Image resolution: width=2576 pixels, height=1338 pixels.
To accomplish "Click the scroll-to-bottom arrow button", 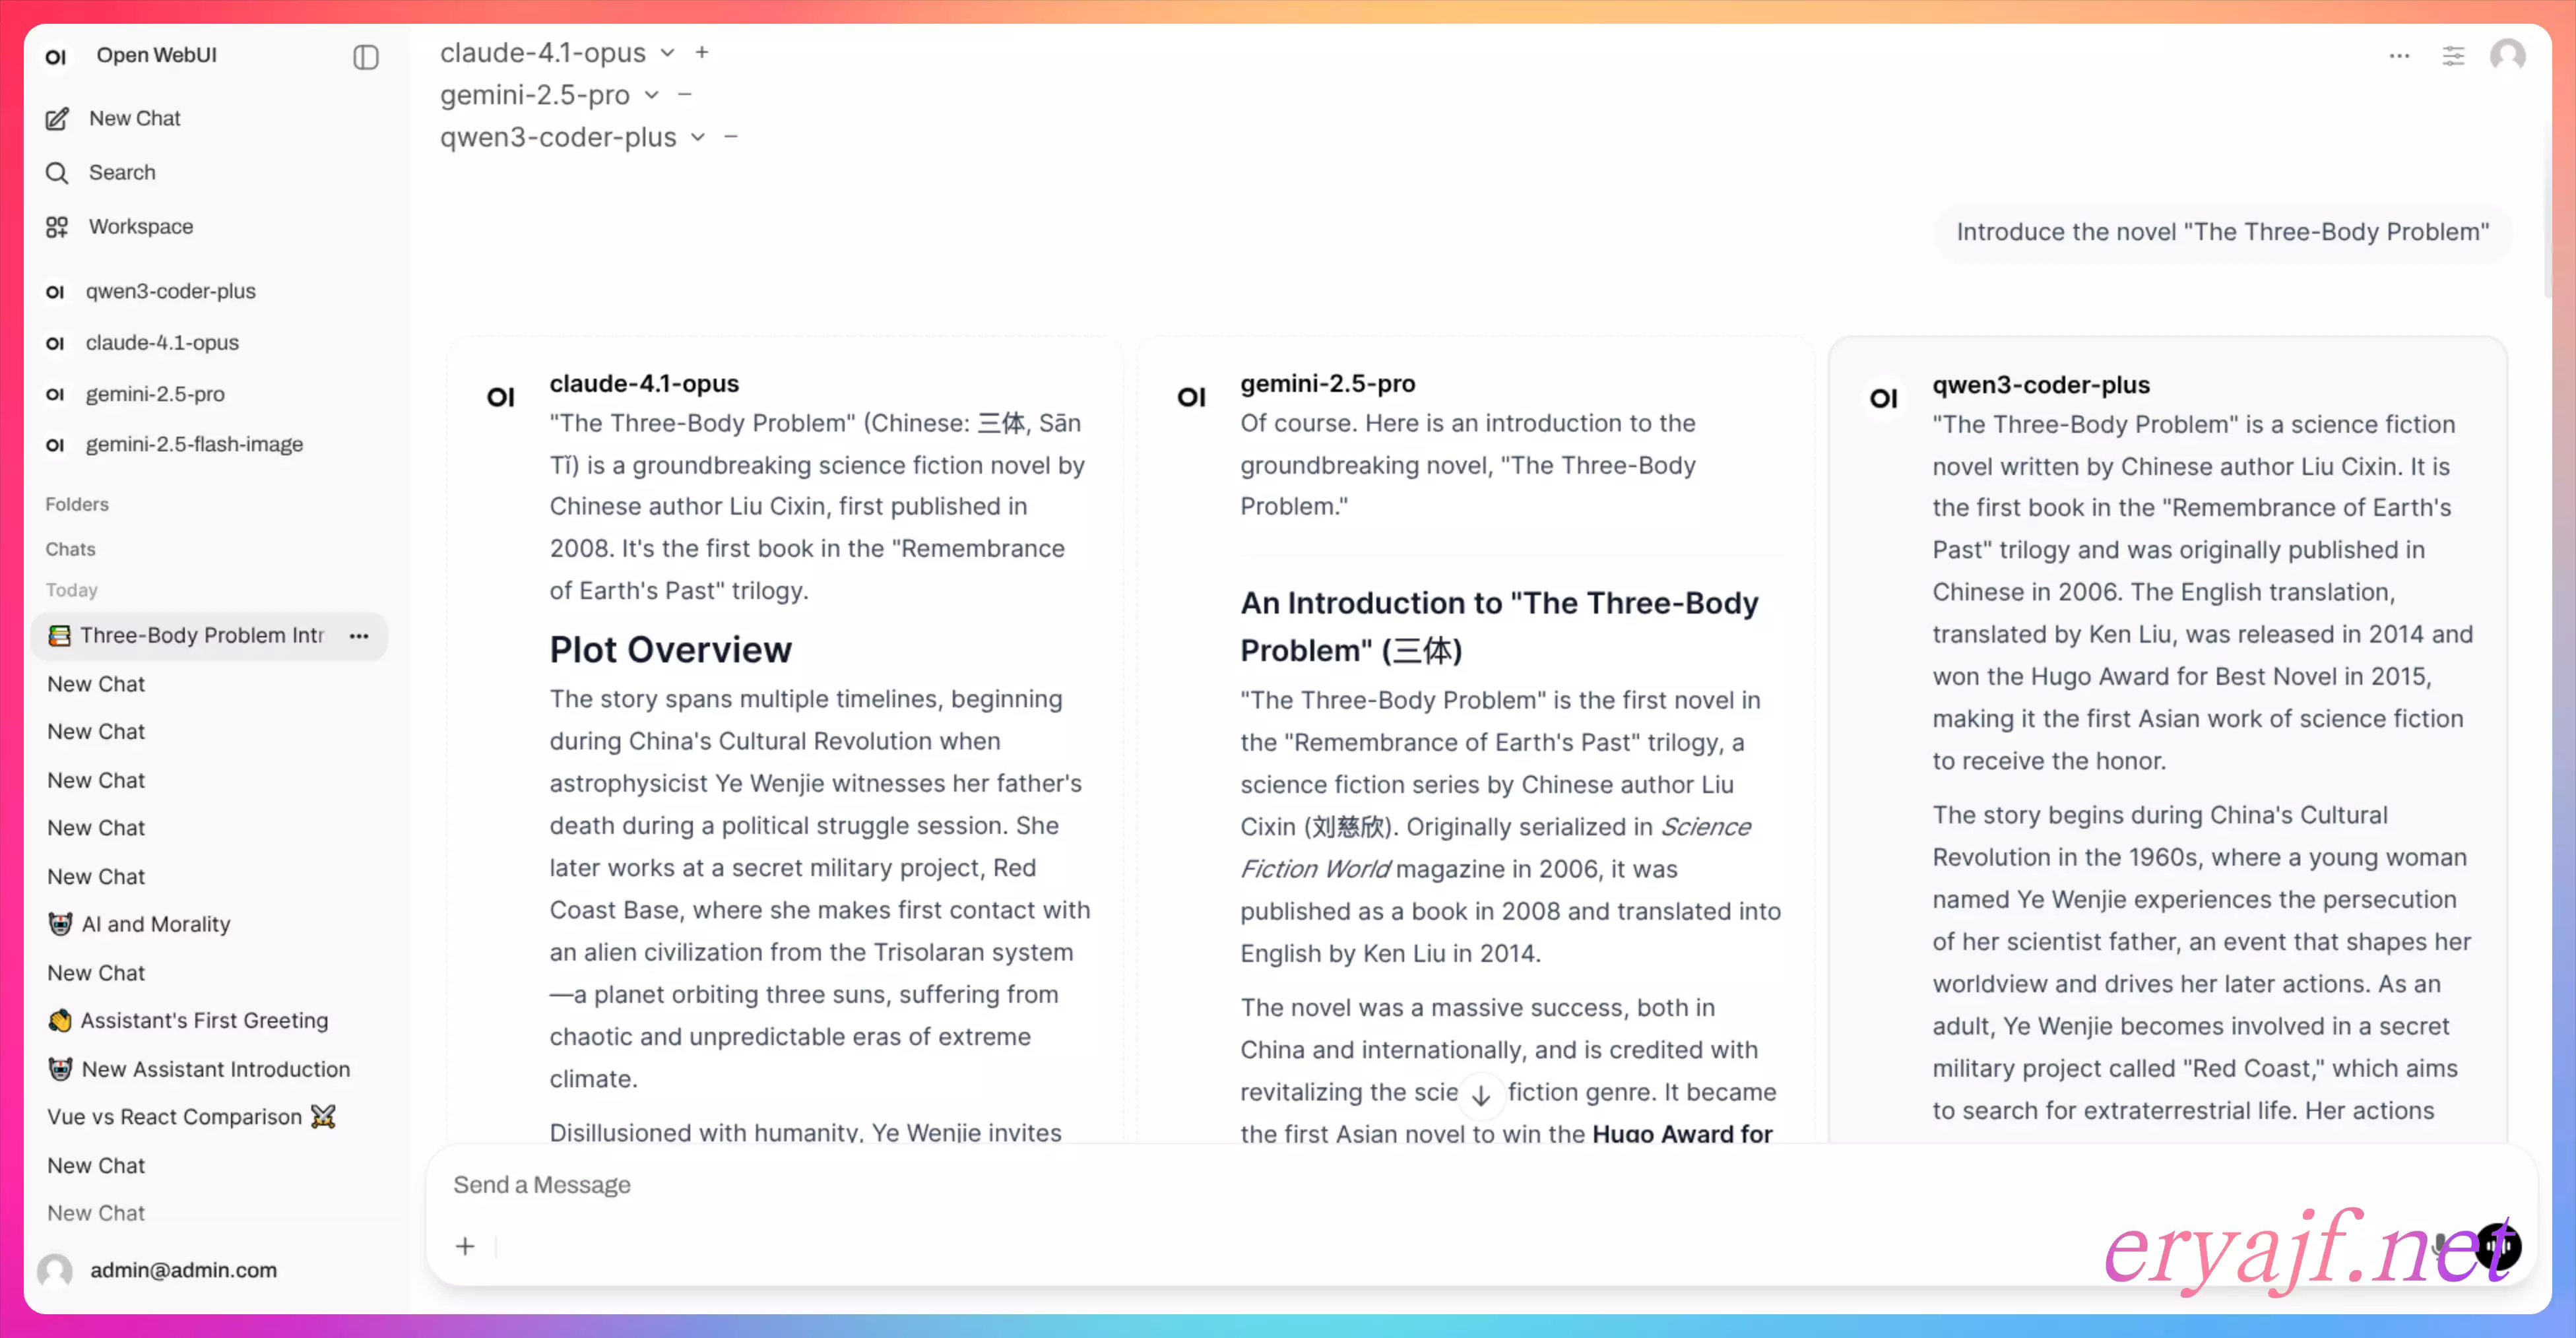I will (1481, 1095).
